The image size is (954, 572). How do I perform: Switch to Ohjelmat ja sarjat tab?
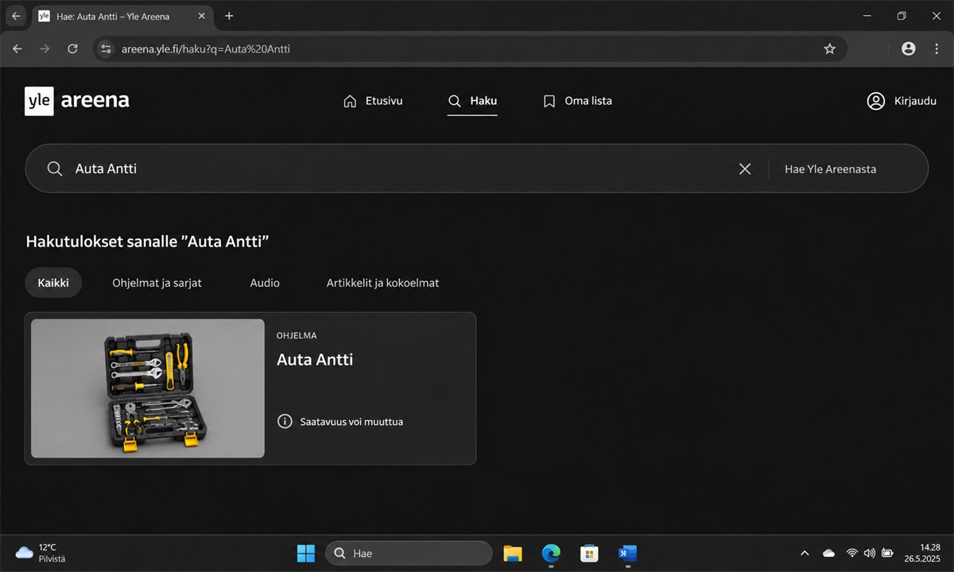[x=157, y=283]
